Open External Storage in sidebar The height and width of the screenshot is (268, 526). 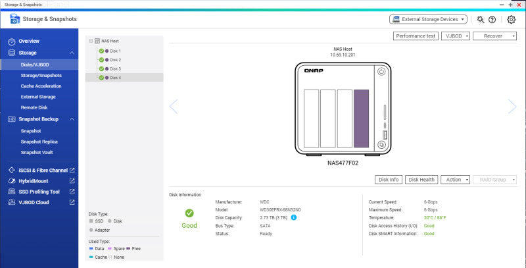(x=39, y=97)
